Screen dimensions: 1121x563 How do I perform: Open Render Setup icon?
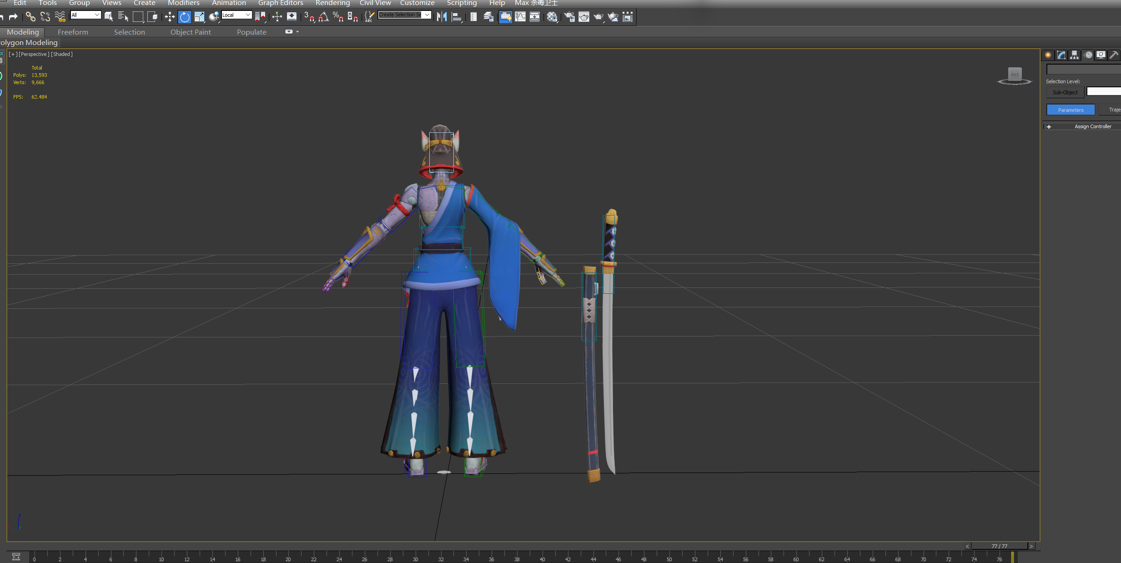pos(569,17)
